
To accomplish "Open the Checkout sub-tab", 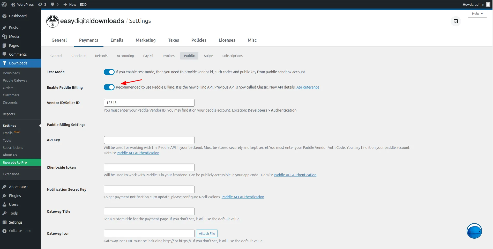I will [x=79, y=56].
